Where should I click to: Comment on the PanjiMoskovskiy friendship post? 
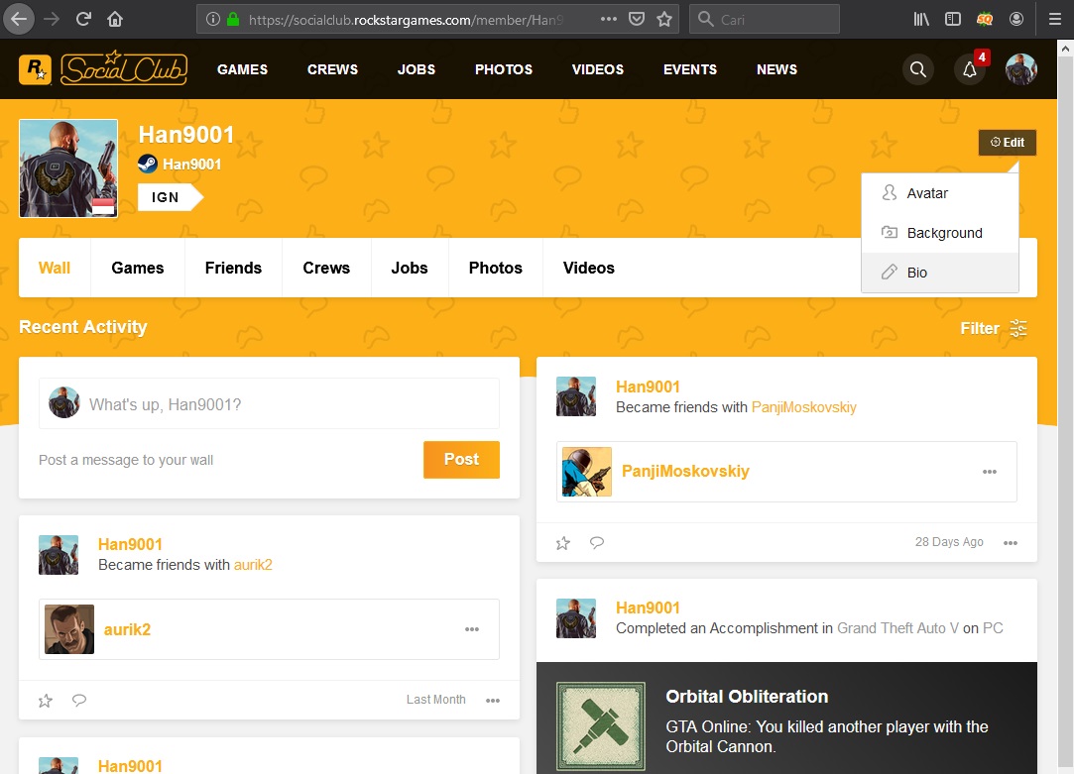[x=597, y=543]
